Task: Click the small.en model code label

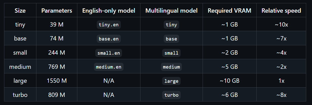Action: pos(109,53)
